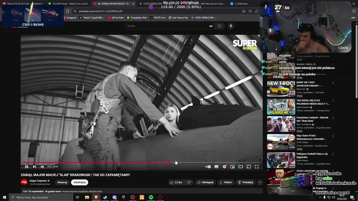The height and width of the screenshot is (201, 358).
Task: Open options for Stop Cham #1342 video
Action: (333, 136)
